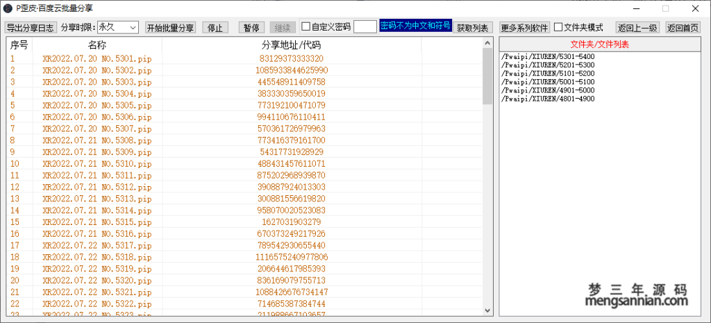Click the list scrollbar down arrow
Screen dimensions: 711x323
pyautogui.click(x=487, y=310)
